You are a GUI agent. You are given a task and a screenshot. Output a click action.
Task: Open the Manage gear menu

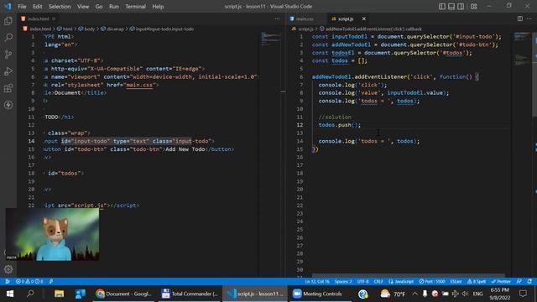8,269
